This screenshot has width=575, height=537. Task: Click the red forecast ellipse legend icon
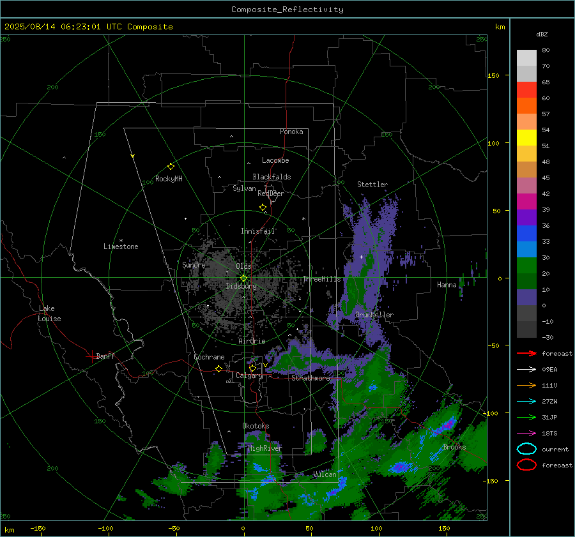[526, 465]
